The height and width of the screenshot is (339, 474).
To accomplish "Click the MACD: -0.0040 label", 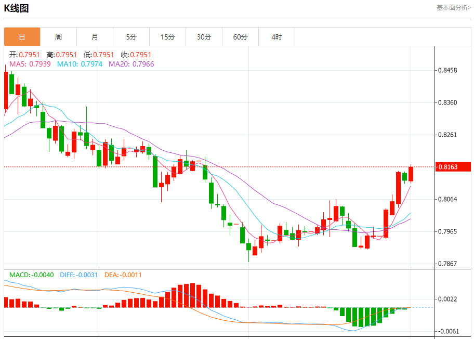I will pyautogui.click(x=31, y=275).
